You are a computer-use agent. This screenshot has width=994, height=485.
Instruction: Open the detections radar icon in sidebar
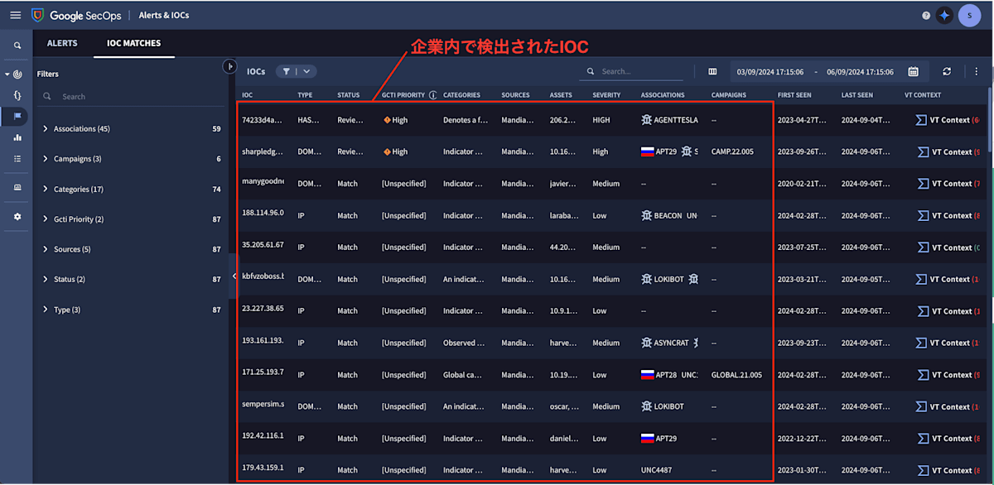17,74
